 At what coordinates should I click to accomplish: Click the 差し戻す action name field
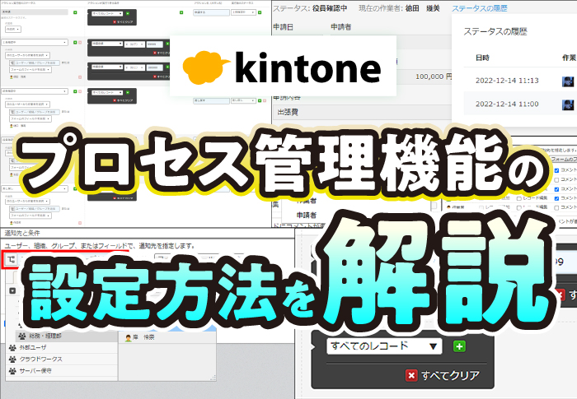click(x=211, y=100)
